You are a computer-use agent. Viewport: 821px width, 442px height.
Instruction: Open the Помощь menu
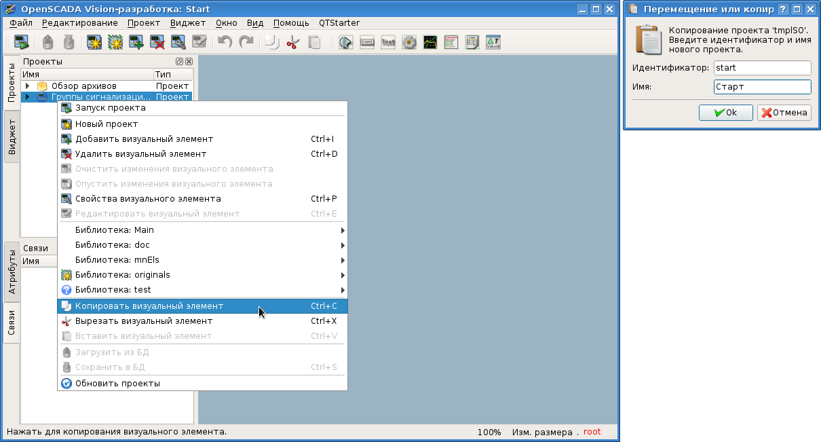pos(291,22)
